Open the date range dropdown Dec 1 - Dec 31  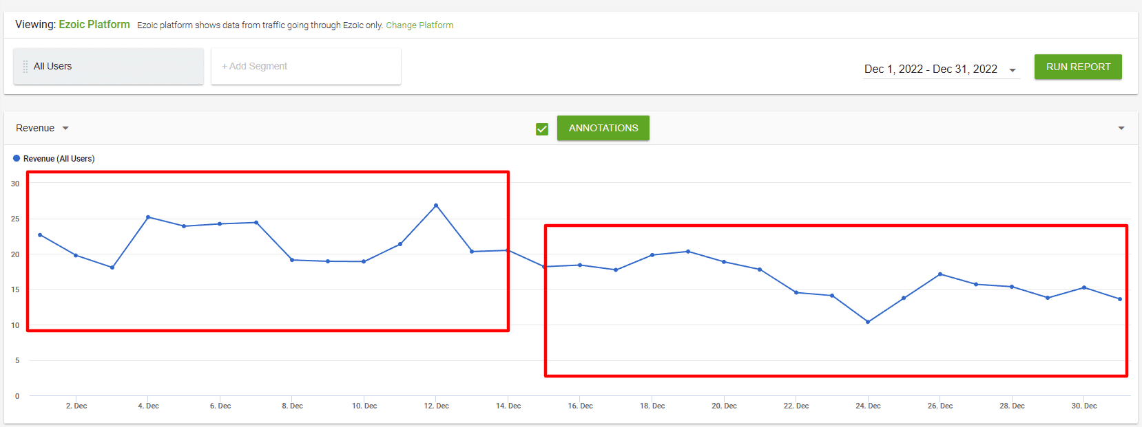pos(941,69)
